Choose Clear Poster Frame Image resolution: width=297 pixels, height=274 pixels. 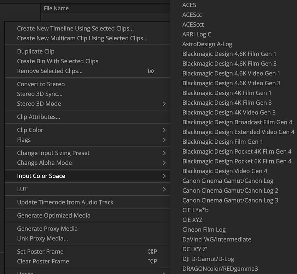[x=43, y=262]
